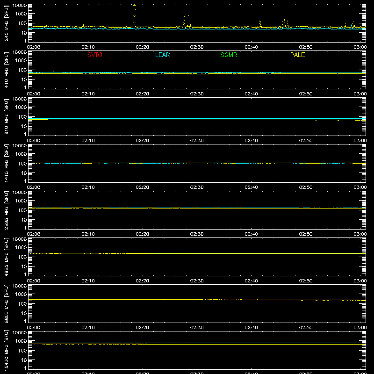The height and width of the screenshot is (374, 374).
Task: Click the 610 MHz [SFU] axis label
Action: coord(6,116)
